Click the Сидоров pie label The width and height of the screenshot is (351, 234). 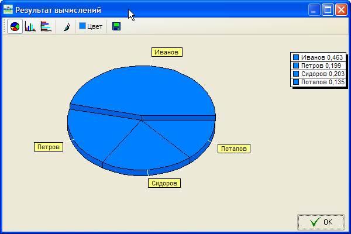coord(163,183)
